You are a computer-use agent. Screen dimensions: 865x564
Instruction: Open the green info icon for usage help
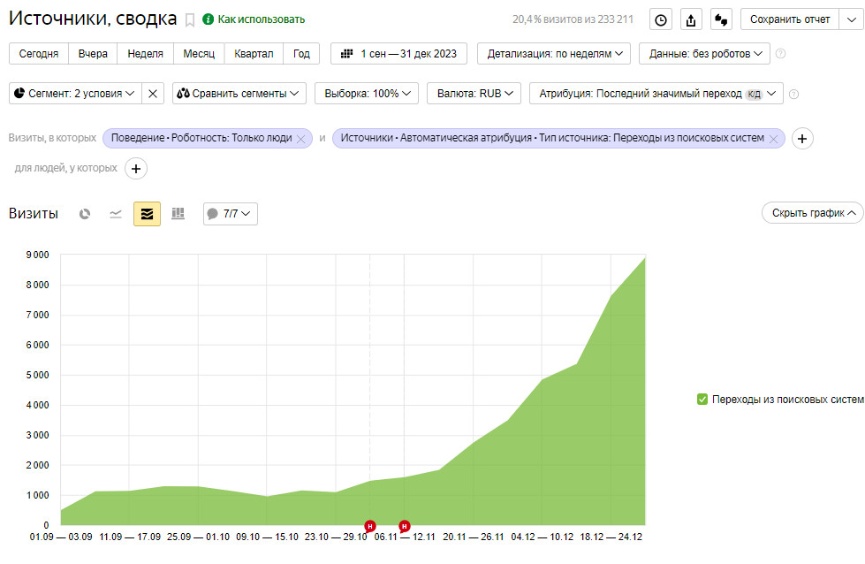click(208, 19)
